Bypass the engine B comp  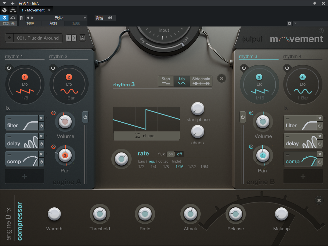point(320,162)
